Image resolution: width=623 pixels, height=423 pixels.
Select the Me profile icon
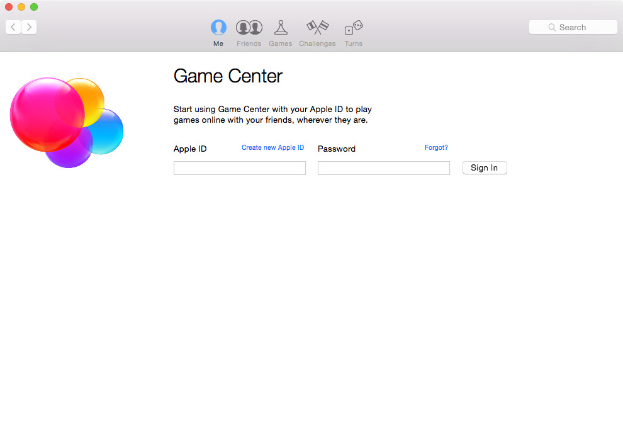[x=218, y=28]
